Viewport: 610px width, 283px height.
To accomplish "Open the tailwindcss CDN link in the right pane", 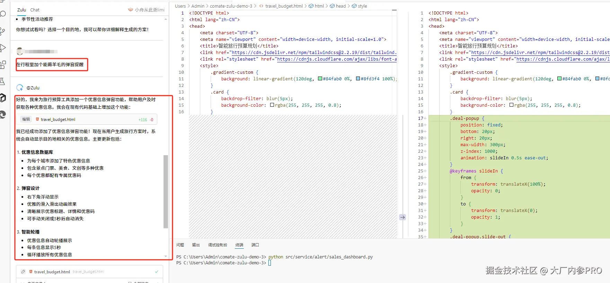I will pyautogui.click(x=540, y=53).
